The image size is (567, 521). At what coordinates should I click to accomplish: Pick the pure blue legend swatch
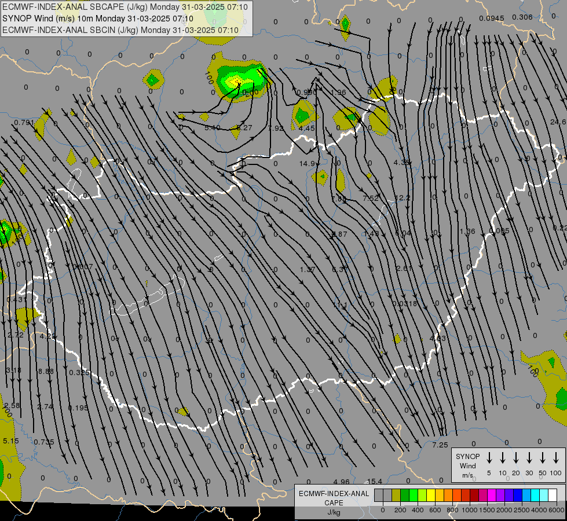(x=517, y=496)
